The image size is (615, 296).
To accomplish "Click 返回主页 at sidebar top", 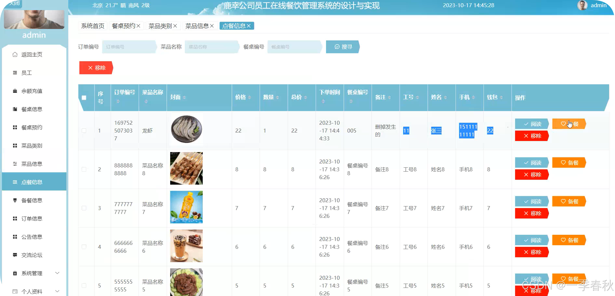I will [32, 54].
